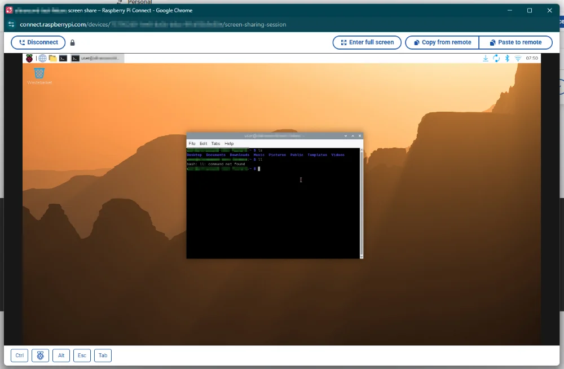Open the Raspberry Pi applications menu
Screen dimensions: 564x369
pos(29,58)
